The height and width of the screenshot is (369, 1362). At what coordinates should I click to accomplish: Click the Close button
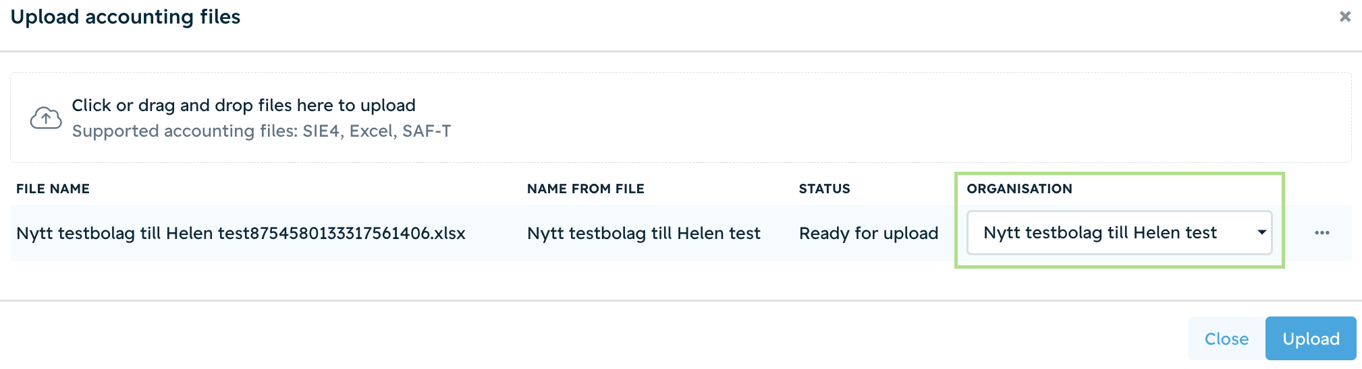pyautogui.click(x=1226, y=339)
